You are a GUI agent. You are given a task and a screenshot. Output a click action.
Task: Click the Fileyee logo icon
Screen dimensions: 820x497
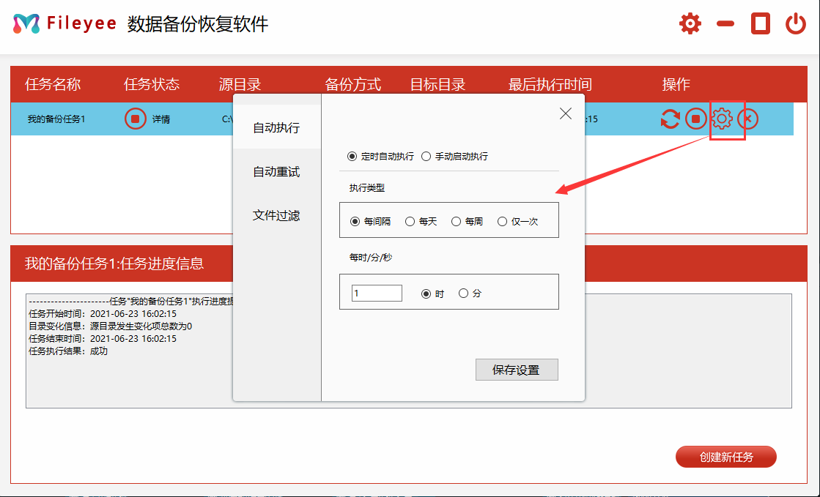point(26,23)
